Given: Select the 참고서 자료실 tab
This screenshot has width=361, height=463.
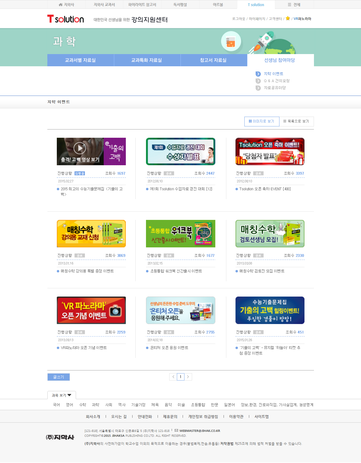Looking at the screenshot, I should click(x=213, y=60).
